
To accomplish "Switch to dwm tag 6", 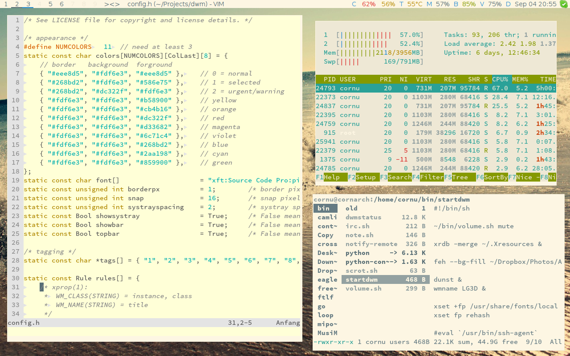I will pyautogui.click(x=61, y=4).
